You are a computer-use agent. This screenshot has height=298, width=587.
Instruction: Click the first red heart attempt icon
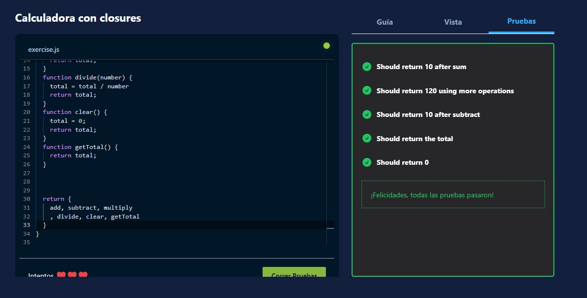pyautogui.click(x=61, y=274)
